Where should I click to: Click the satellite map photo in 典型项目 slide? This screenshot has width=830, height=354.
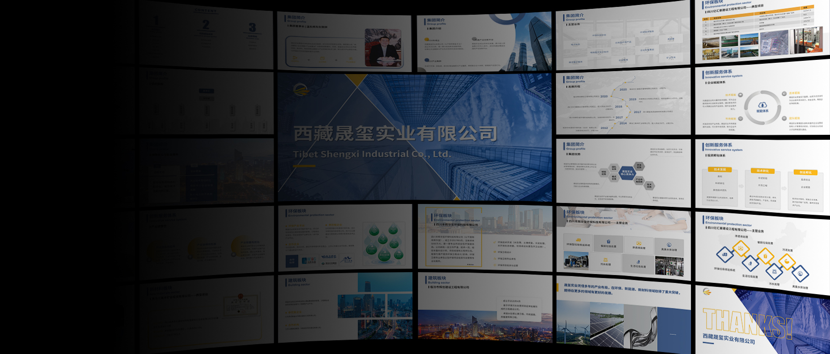point(774,44)
